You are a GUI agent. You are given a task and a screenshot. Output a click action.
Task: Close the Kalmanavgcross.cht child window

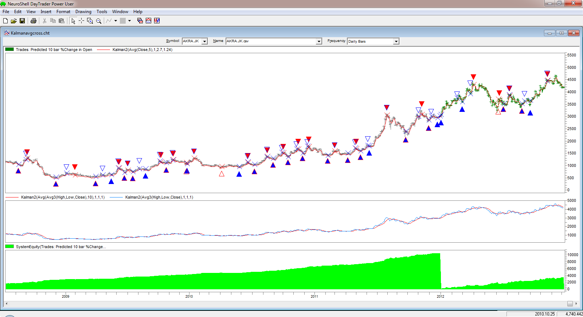[574, 33]
